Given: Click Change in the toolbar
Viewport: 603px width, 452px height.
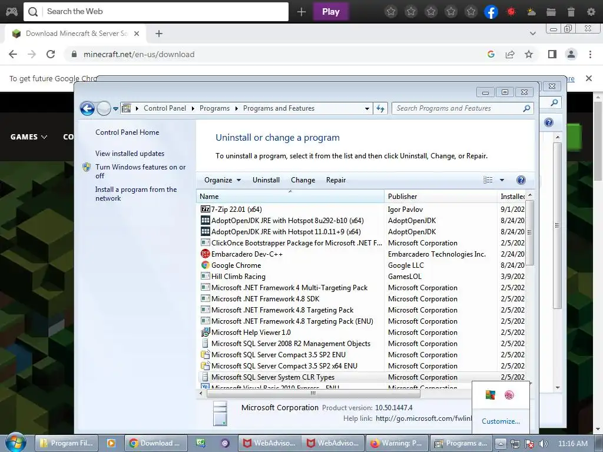Looking at the screenshot, I should tap(303, 180).
